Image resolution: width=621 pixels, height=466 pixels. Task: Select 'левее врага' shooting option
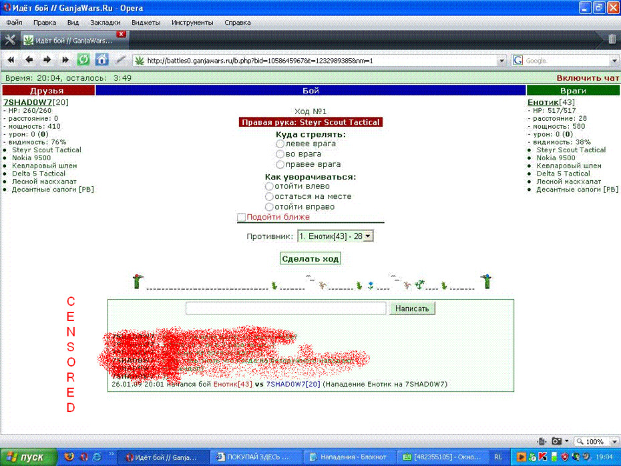pos(280,144)
